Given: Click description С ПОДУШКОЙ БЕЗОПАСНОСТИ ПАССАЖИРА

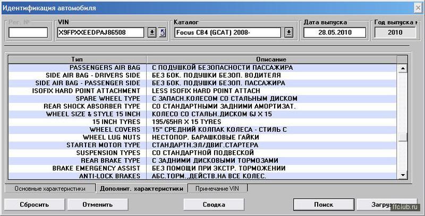Looking at the screenshot, I should click(x=222, y=68).
